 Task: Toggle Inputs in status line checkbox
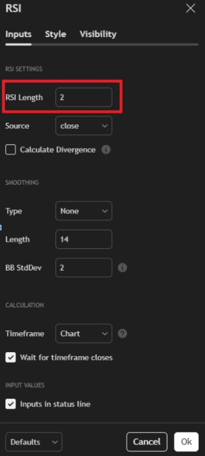(11, 404)
